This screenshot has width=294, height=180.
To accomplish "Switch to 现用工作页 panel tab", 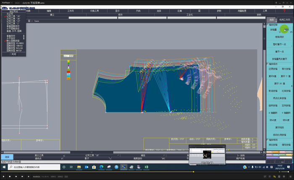I will pos(285,20).
